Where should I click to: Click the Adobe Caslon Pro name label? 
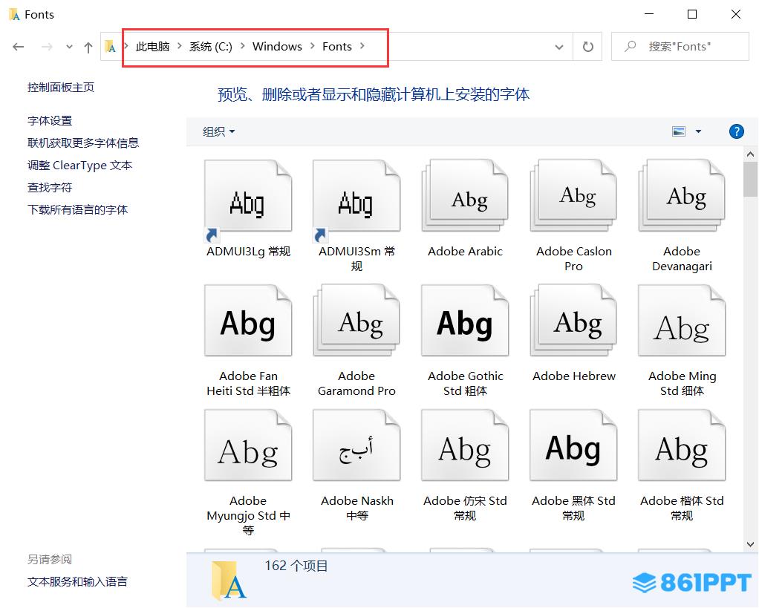pos(573,259)
